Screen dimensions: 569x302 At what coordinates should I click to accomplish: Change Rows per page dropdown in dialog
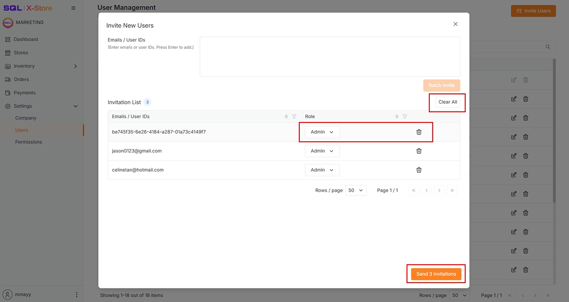coord(356,190)
